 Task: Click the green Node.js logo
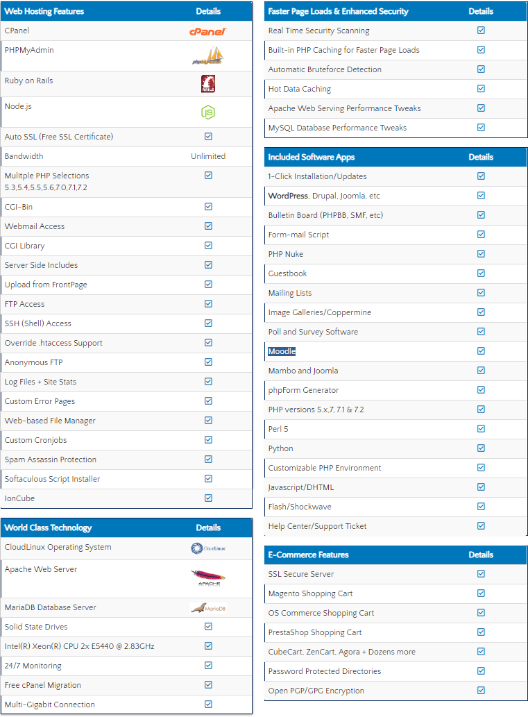point(208,112)
